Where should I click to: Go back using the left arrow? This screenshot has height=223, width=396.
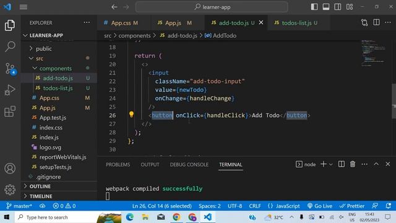[x=114, y=7]
